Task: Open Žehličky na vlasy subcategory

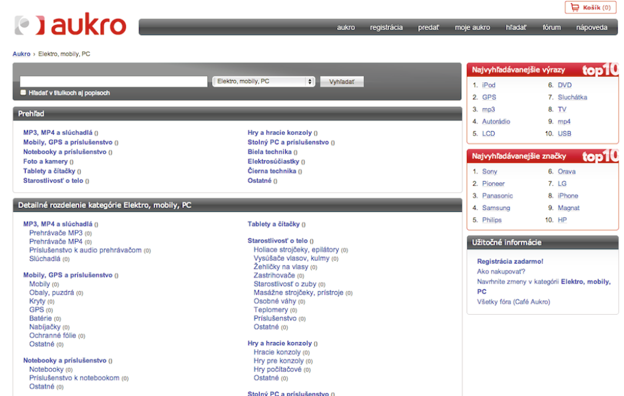Action: coord(280,267)
